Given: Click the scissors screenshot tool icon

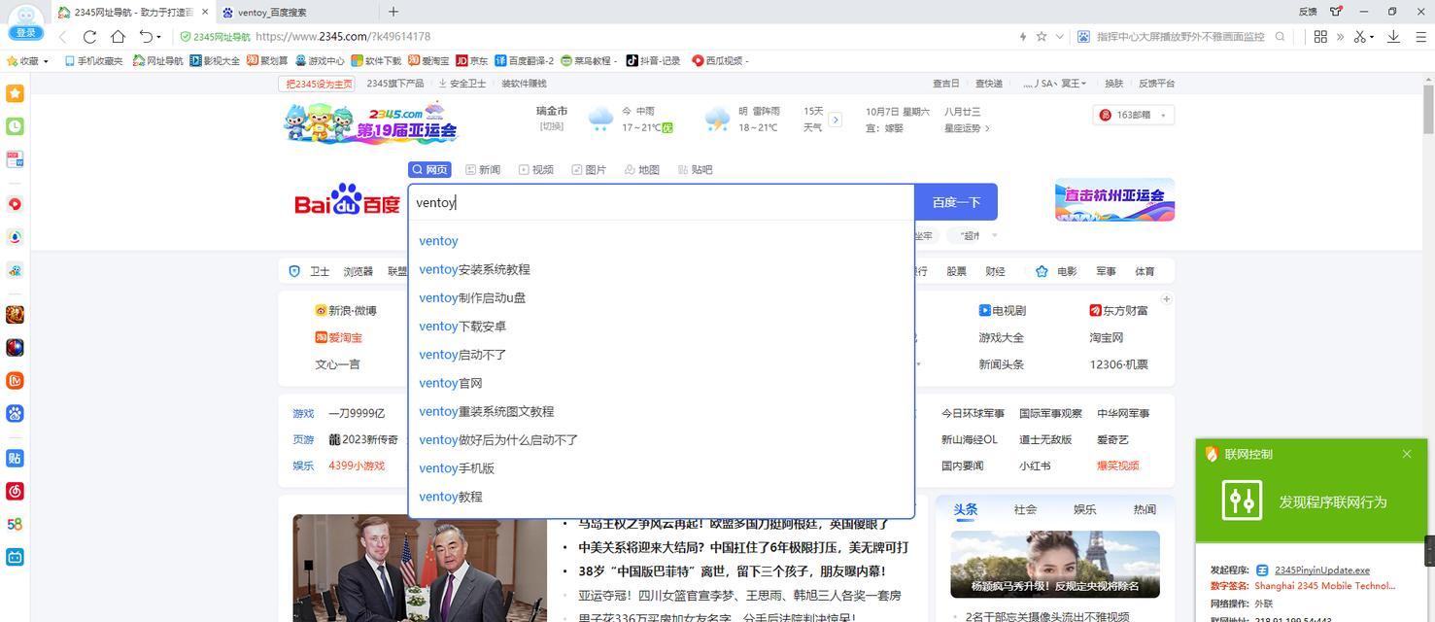Looking at the screenshot, I should click(1360, 37).
